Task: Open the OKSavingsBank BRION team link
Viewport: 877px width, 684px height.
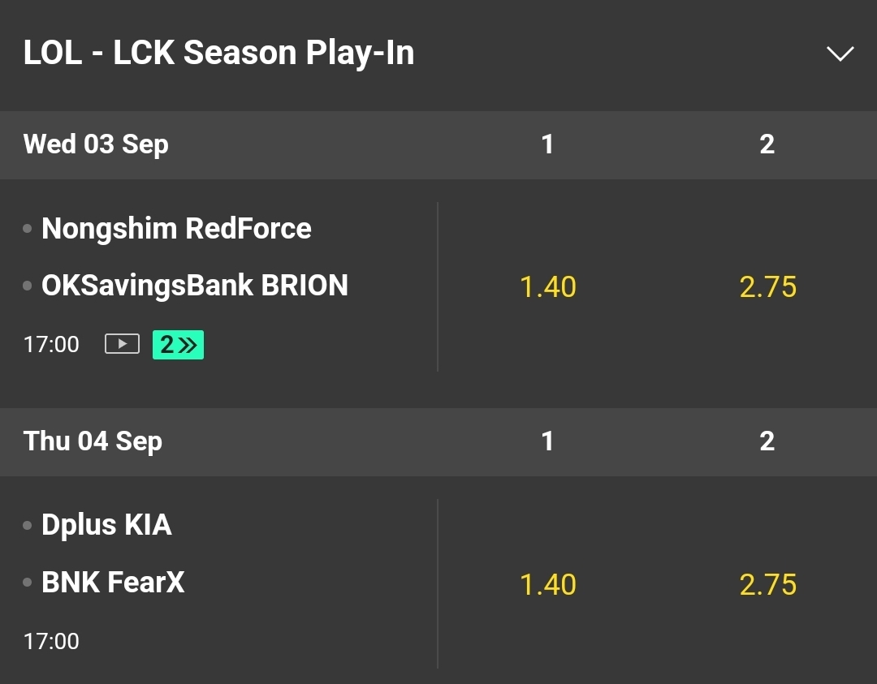Action: tap(195, 286)
